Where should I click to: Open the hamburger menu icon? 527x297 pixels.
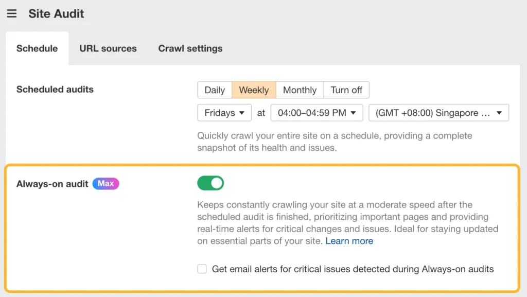(x=12, y=13)
